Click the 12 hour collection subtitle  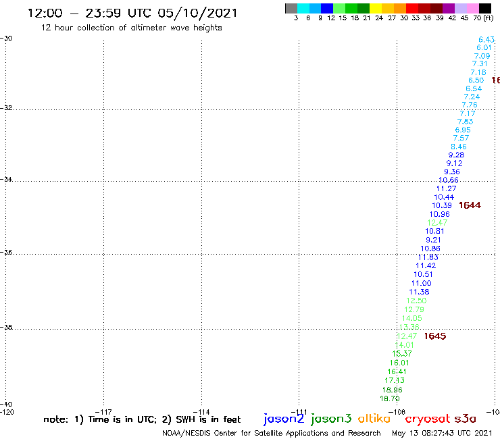tap(131, 28)
